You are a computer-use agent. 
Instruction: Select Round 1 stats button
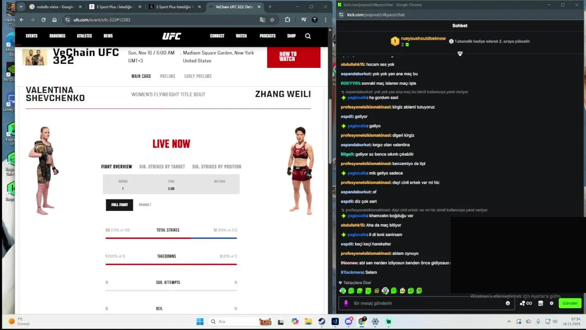point(145,205)
